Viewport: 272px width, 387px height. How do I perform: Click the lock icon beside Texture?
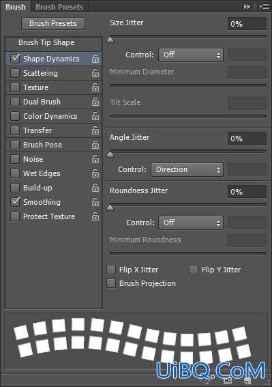[95, 87]
